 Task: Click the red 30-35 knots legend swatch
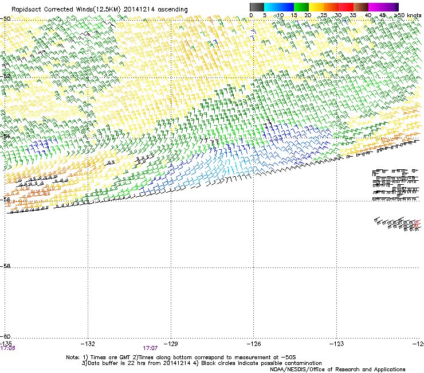(x=346, y=7)
